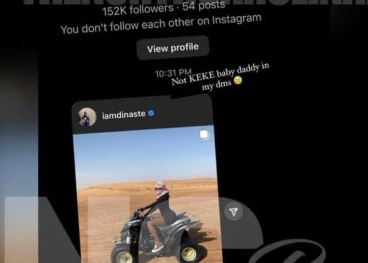Tap the View profile button

pos(173,48)
